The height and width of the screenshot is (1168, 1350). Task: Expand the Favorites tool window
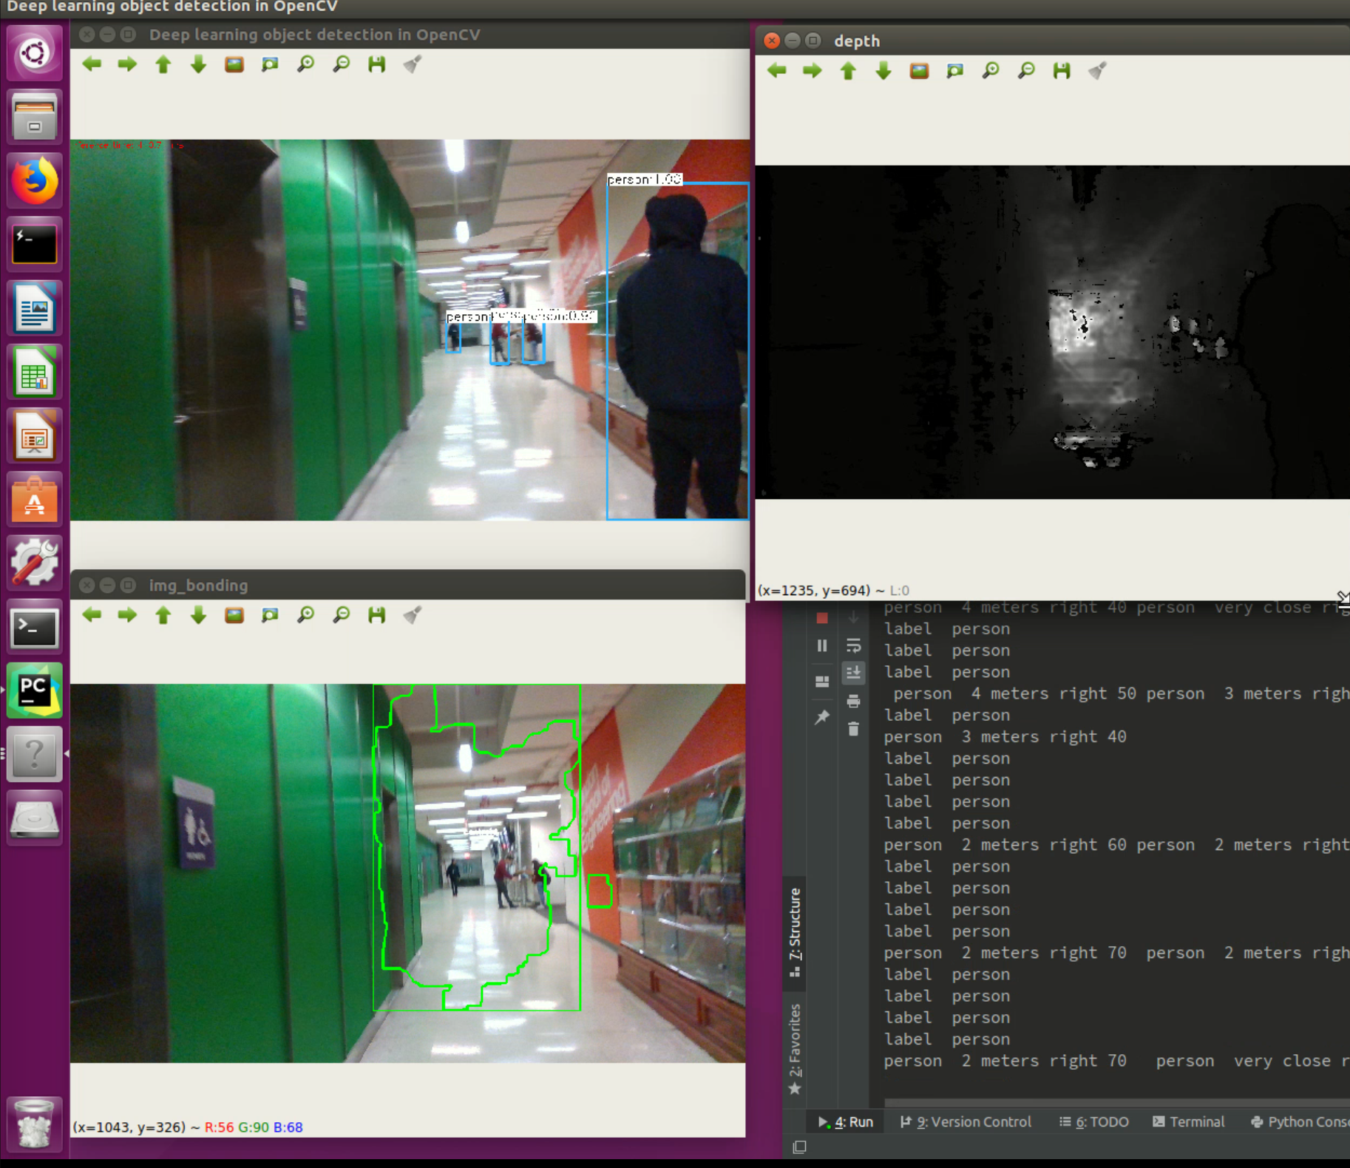coord(795,1048)
